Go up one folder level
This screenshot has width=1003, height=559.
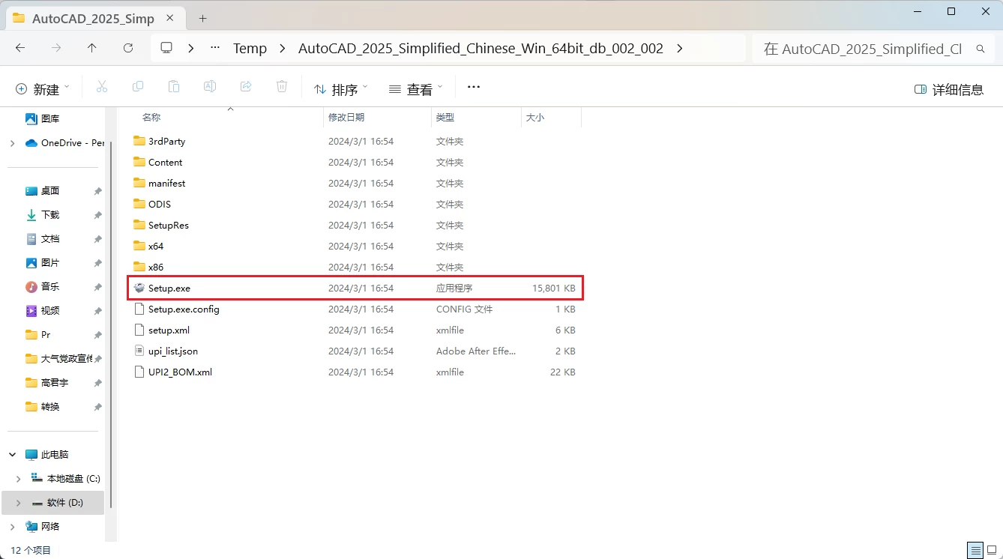point(91,48)
